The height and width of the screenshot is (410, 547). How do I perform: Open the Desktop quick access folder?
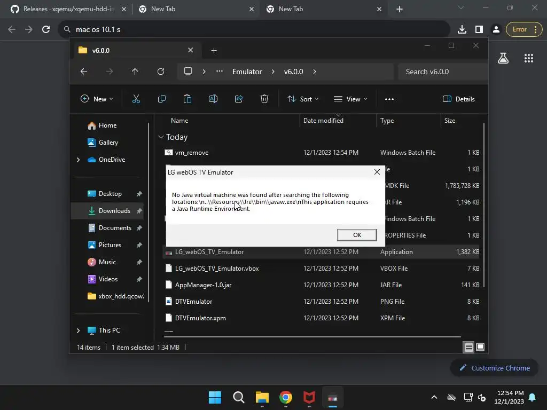point(110,193)
